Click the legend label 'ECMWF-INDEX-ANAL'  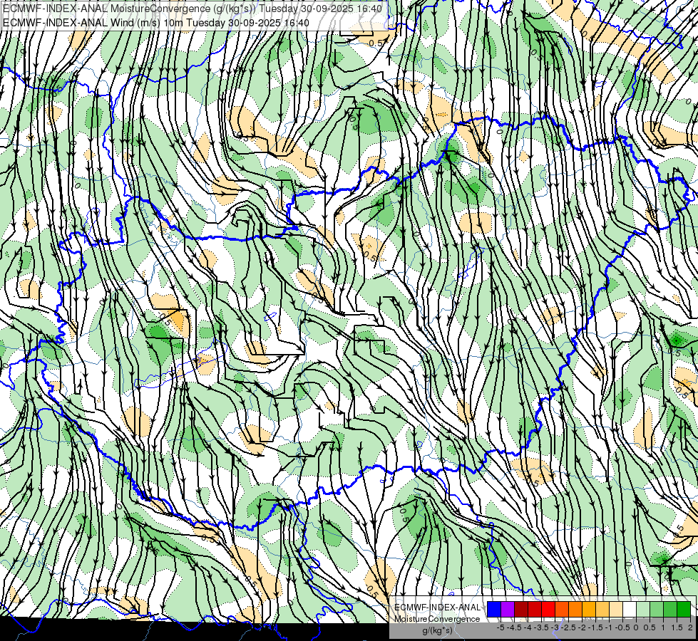click(437, 608)
